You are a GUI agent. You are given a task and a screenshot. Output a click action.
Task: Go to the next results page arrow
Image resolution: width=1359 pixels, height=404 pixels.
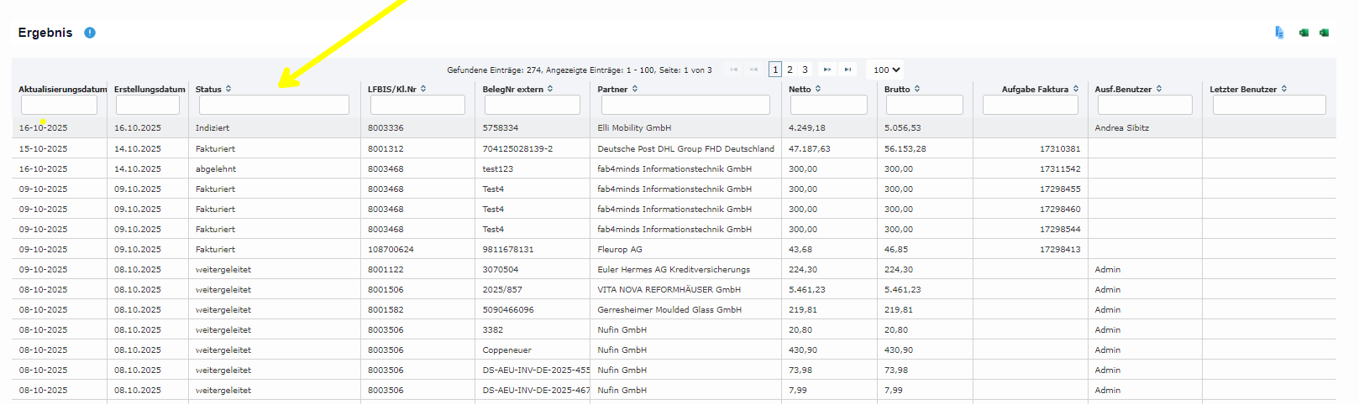827,70
